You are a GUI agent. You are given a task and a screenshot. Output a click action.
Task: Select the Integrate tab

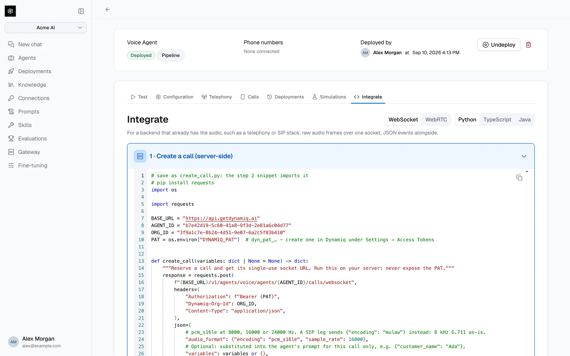click(x=368, y=97)
